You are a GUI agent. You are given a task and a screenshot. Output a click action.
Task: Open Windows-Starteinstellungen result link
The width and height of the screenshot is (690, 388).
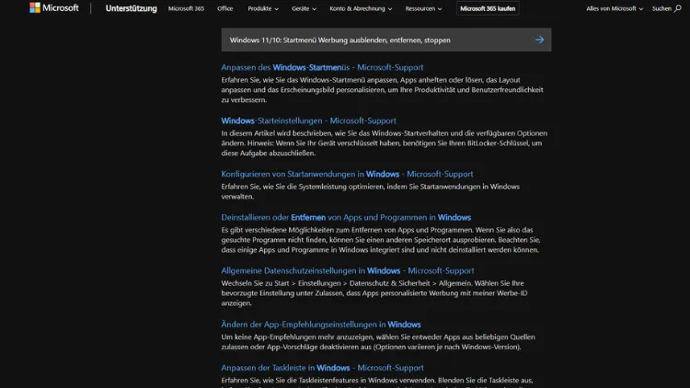click(308, 120)
